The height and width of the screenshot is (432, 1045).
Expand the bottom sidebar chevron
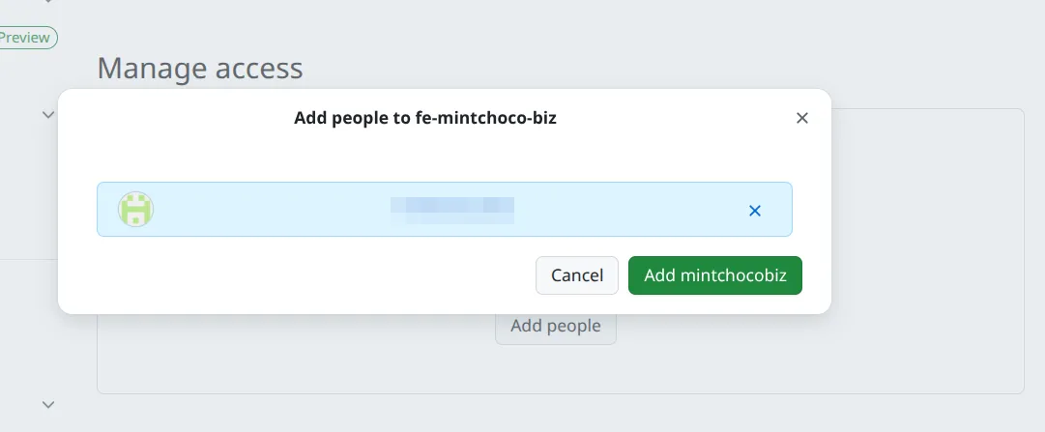tap(48, 404)
